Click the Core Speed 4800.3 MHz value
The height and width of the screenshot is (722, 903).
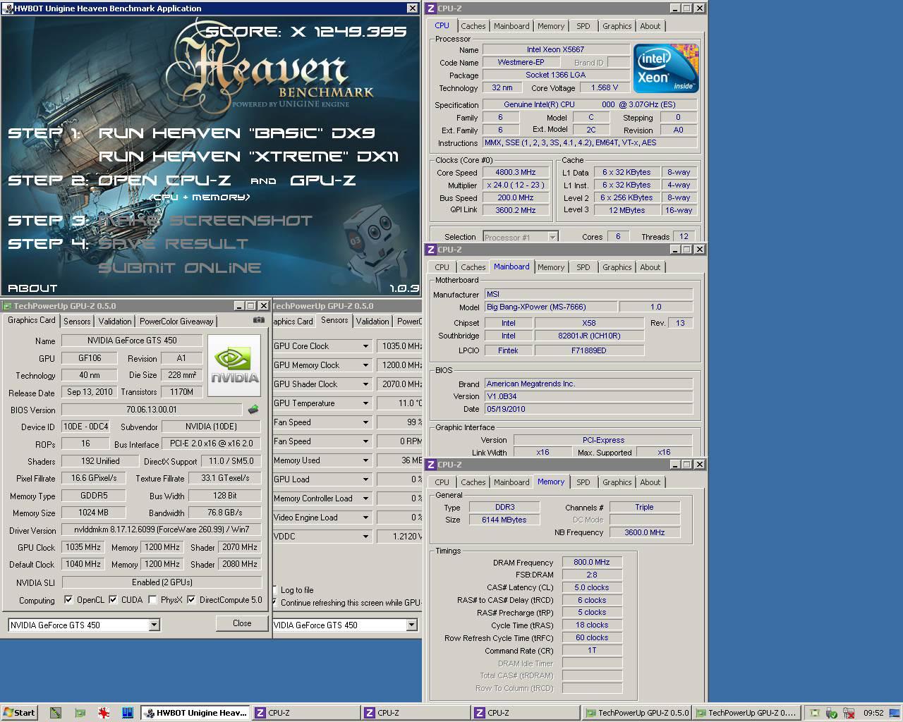pyautogui.click(x=515, y=172)
